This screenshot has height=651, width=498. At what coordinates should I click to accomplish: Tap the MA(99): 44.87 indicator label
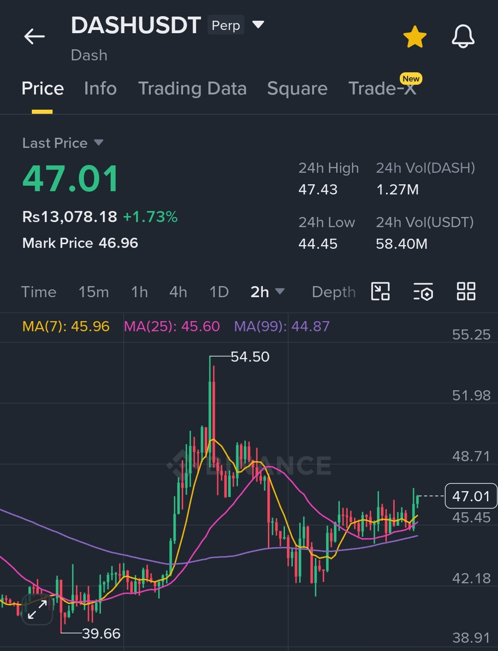click(x=282, y=327)
